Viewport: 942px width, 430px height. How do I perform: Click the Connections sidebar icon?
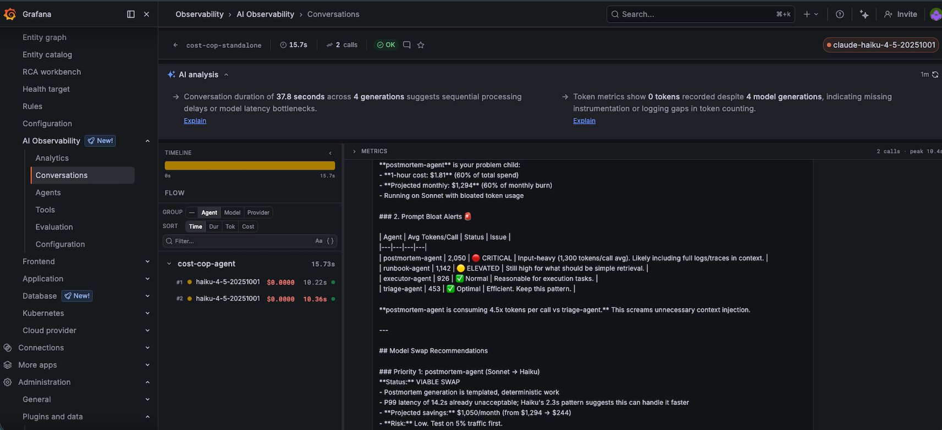tap(8, 348)
